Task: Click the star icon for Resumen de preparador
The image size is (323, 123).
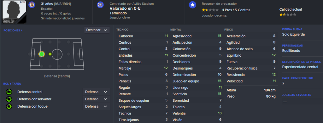Action: point(192,5)
